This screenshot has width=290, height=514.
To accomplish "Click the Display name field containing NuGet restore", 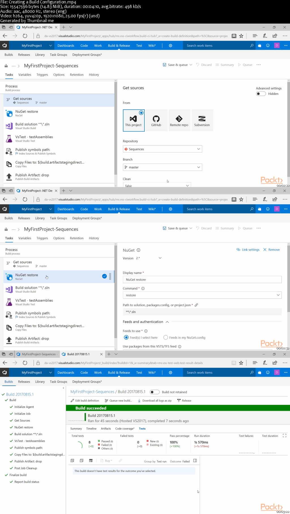I will pos(202,280).
